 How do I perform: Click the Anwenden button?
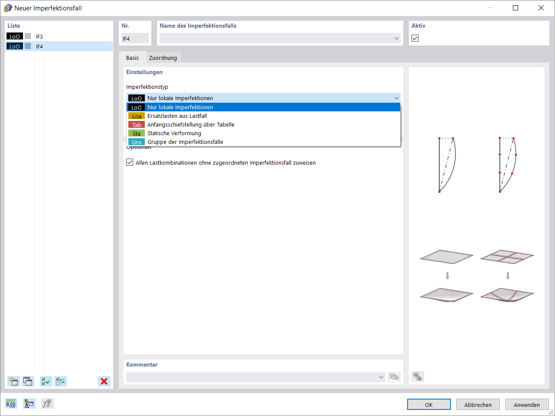[x=527, y=404]
